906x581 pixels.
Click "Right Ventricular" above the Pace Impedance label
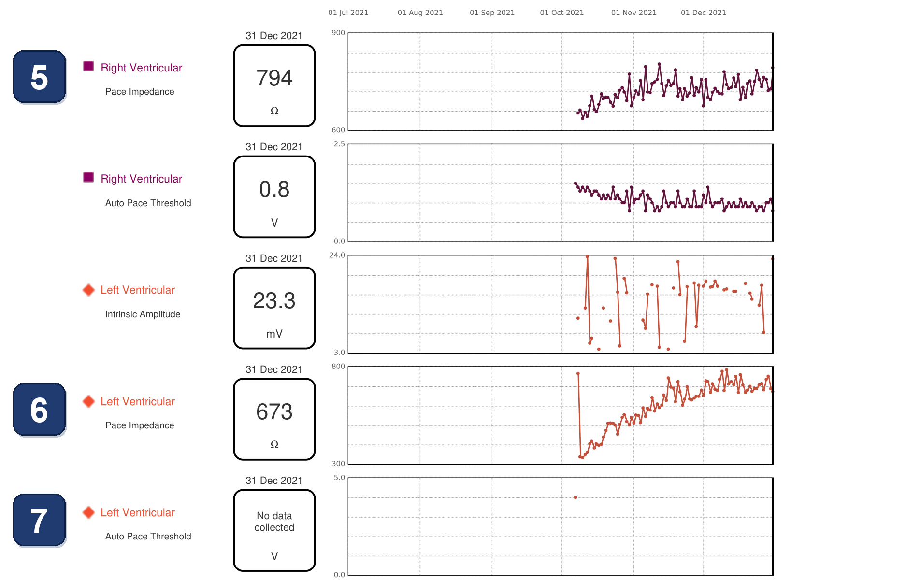coord(142,68)
